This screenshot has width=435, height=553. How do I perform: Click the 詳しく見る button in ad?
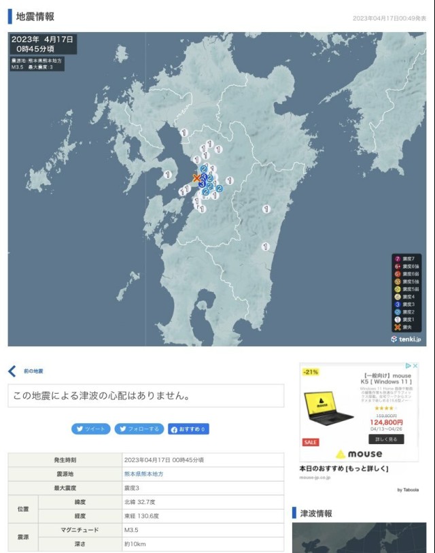386,439
